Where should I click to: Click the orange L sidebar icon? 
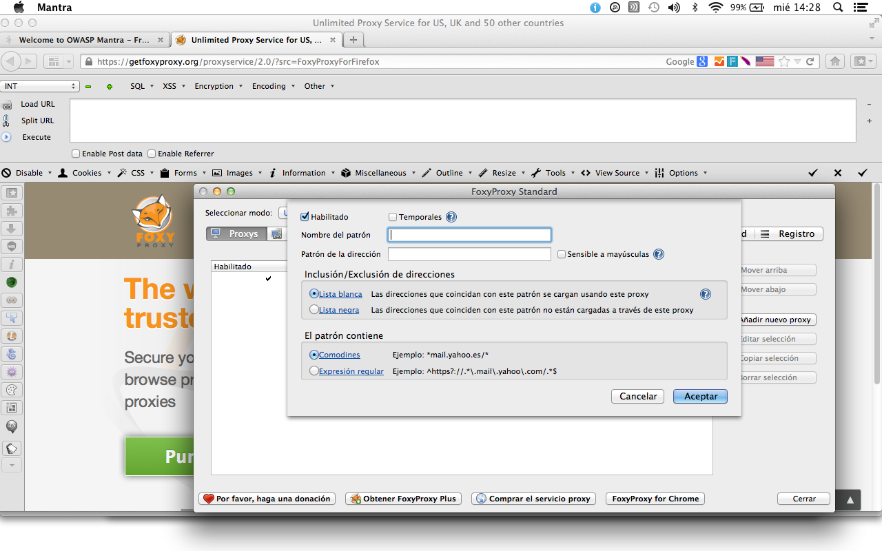(x=12, y=336)
